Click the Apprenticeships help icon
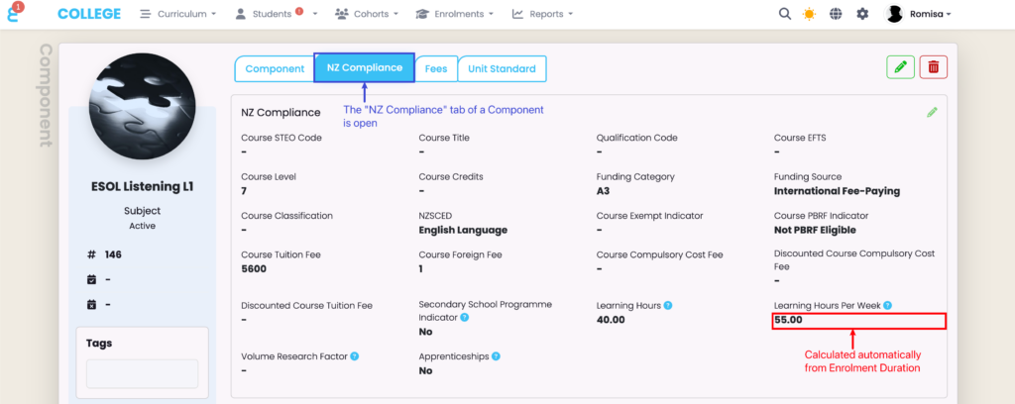This screenshot has height=404, width=1015. tap(496, 355)
